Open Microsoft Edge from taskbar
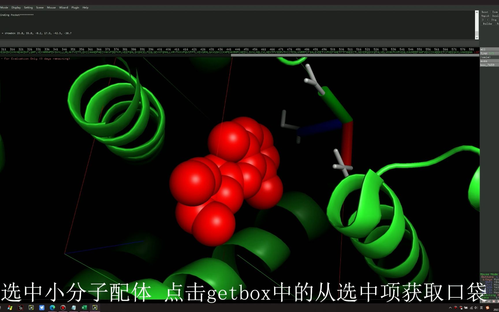The height and width of the screenshot is (312, 499). point(52,308)
